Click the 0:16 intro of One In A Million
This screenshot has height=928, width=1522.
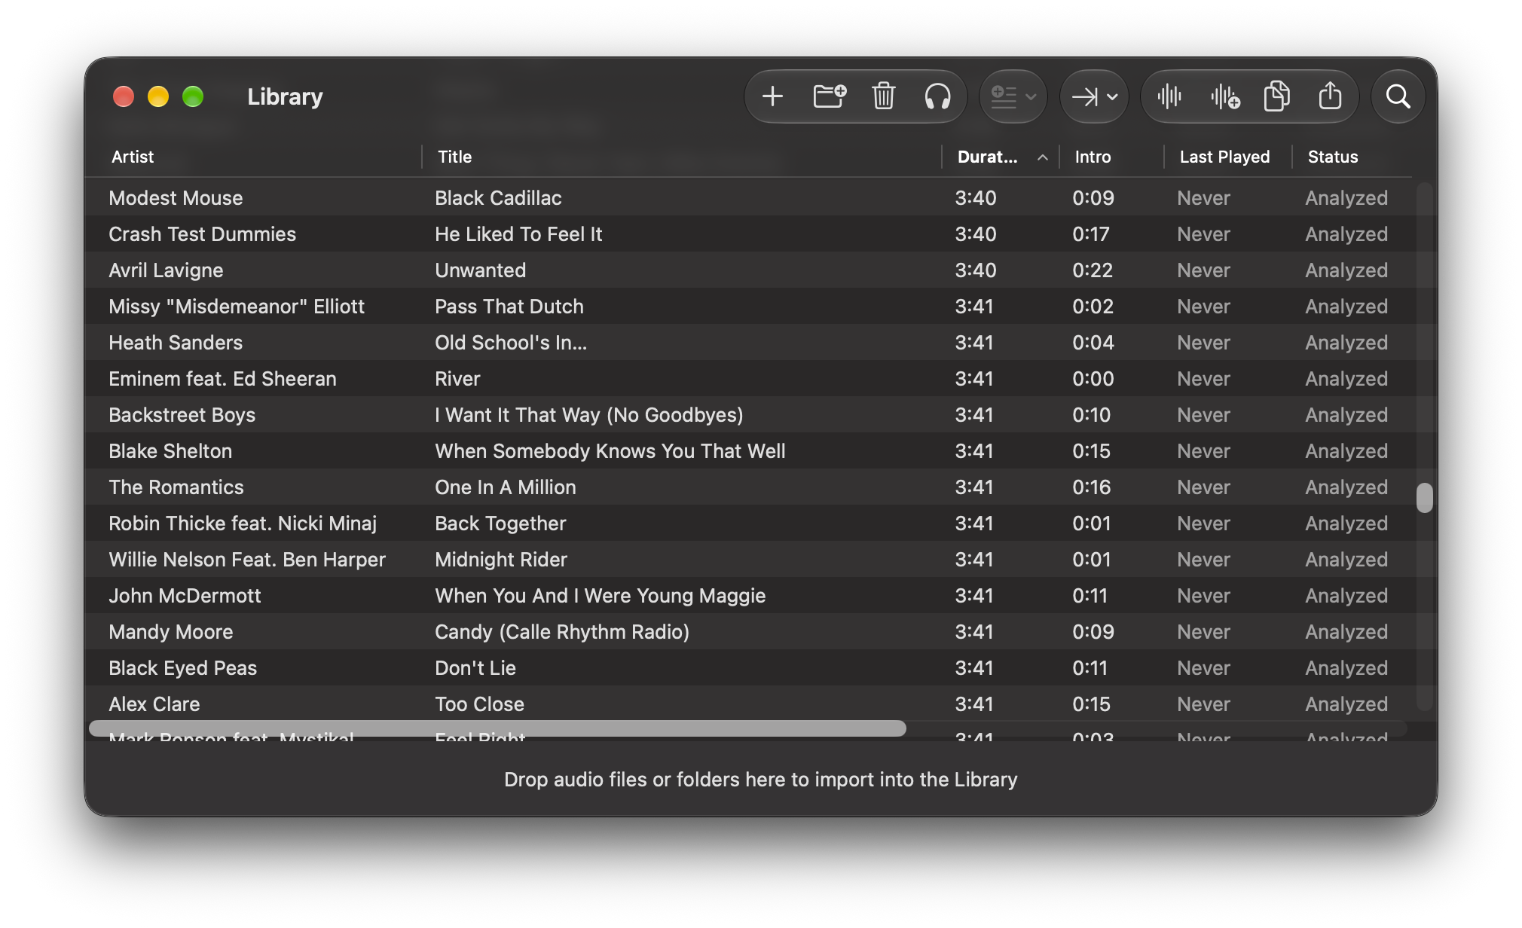click(1091, 487)
